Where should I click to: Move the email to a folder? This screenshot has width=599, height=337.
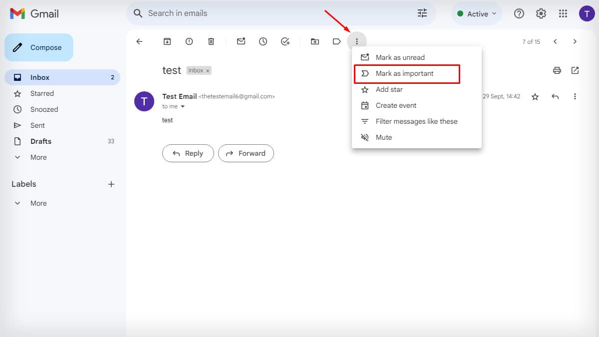[314, 41]
